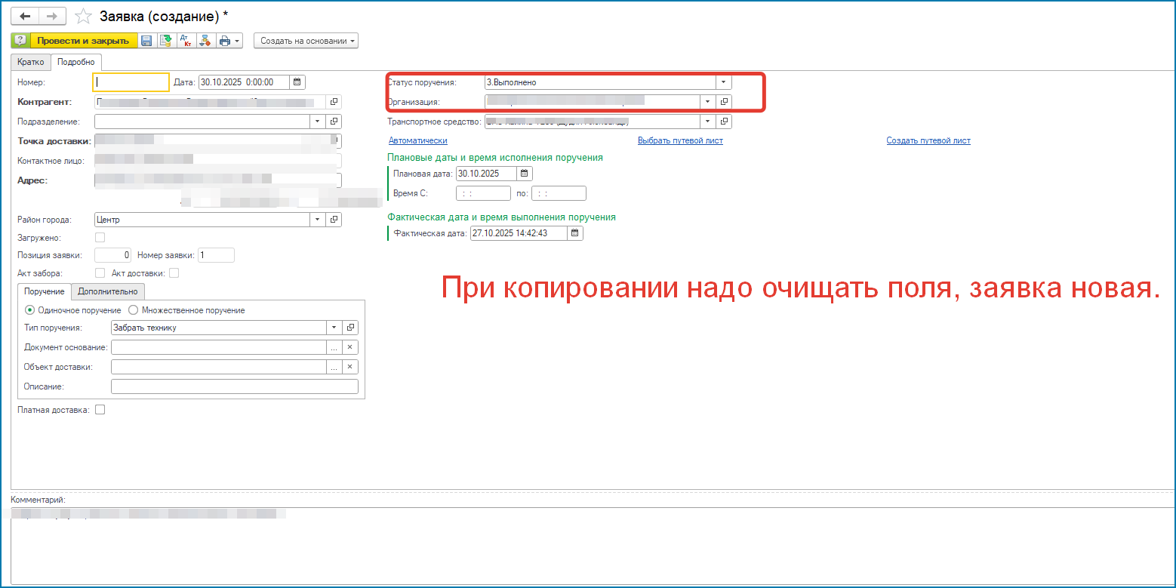Open the Дополнительно tab
1176x588 pixels.
pyautogui.click(x=108, y=291)
